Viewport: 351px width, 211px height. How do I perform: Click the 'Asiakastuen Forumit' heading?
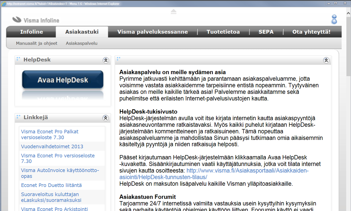tap(148, 197)
